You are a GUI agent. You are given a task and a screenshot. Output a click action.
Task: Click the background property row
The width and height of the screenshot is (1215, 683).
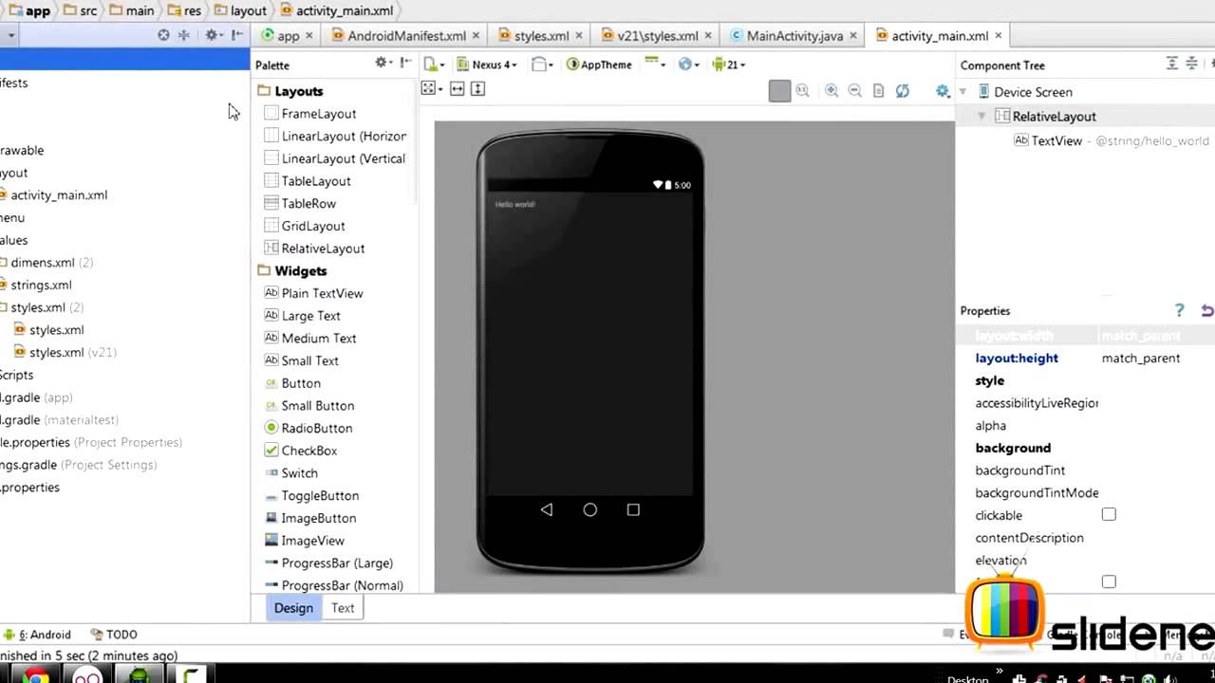click(1085, 448)
